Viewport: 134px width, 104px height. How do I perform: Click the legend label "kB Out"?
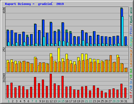131,73
